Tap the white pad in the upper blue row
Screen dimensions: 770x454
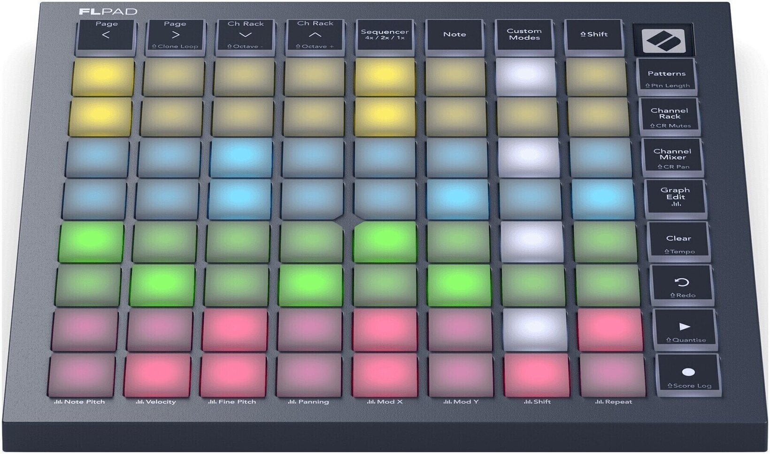(x=529, y=157)
